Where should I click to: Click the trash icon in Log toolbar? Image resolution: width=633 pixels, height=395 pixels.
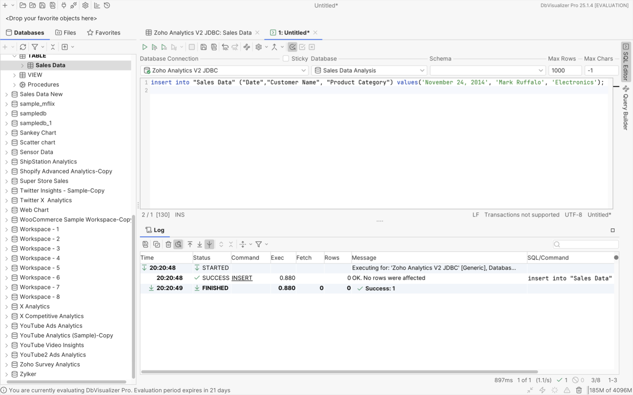[x=168, y=244]
